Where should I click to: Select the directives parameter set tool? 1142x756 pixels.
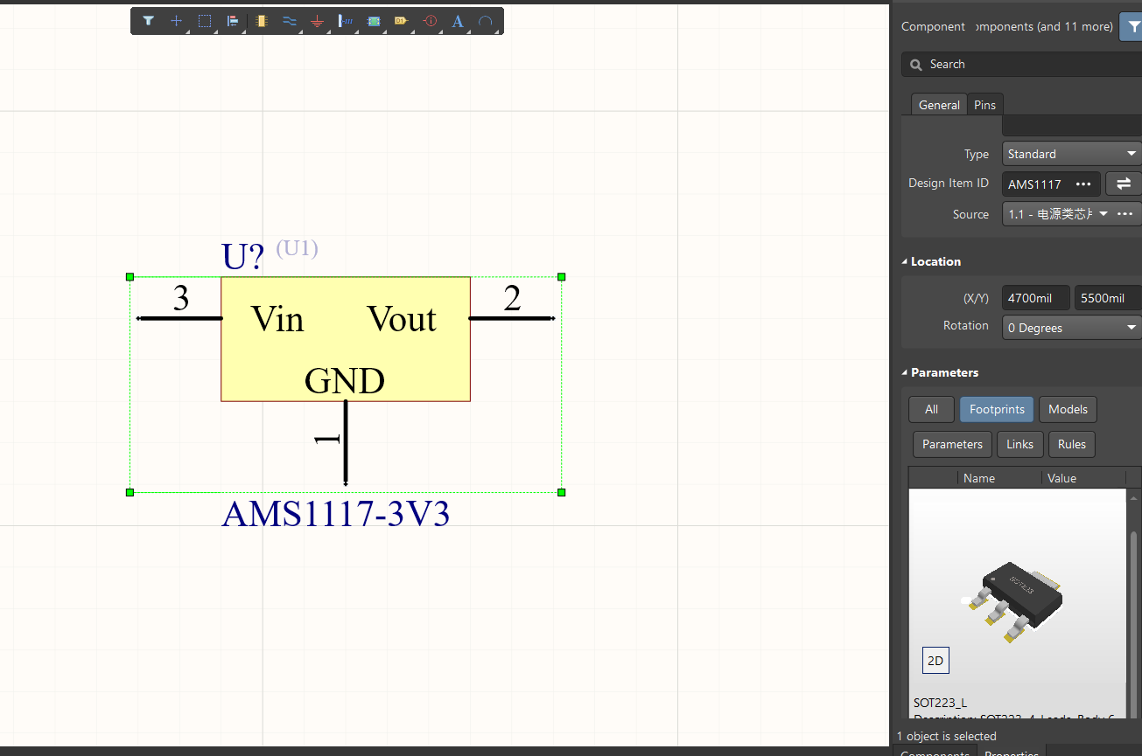point(430,21)
